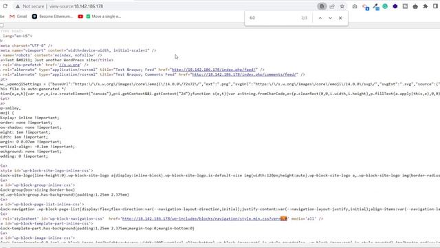Open the robot-shaped extension icon
The width and height of the screenshot is (440, 248).
click(415, 6)
